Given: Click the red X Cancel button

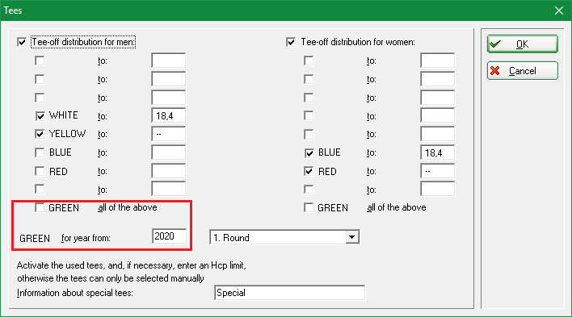Looking at the screenshot, I should tap(522, 71).
